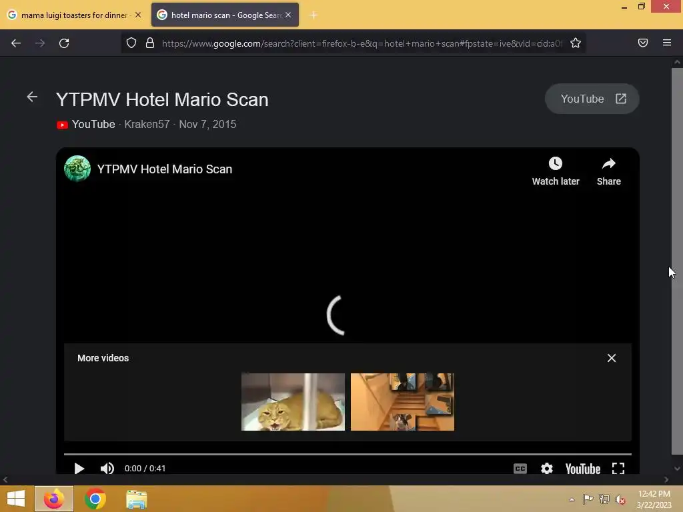Add video to Watch later
The width and height of the screenshot is (683, 512).
[556, 171]
